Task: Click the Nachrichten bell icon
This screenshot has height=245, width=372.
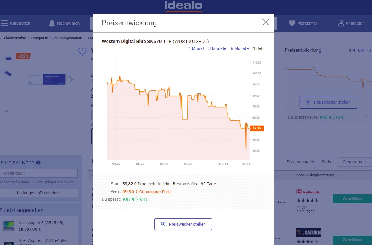Action: coord(52,23)
